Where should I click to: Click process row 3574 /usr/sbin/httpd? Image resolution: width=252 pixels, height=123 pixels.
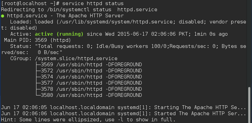(x=91, y=77)
